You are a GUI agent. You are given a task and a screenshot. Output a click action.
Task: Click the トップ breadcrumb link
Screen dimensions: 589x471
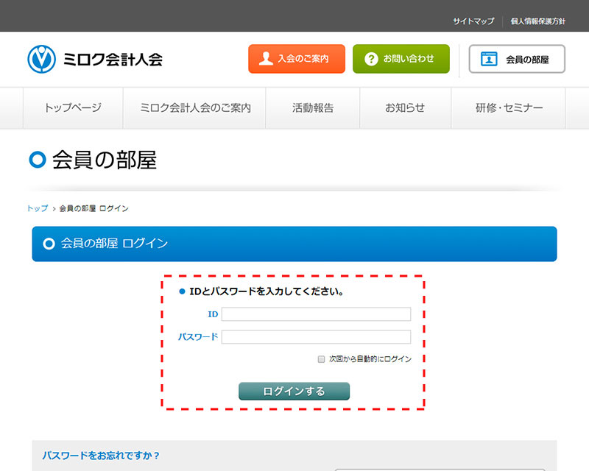38,208
